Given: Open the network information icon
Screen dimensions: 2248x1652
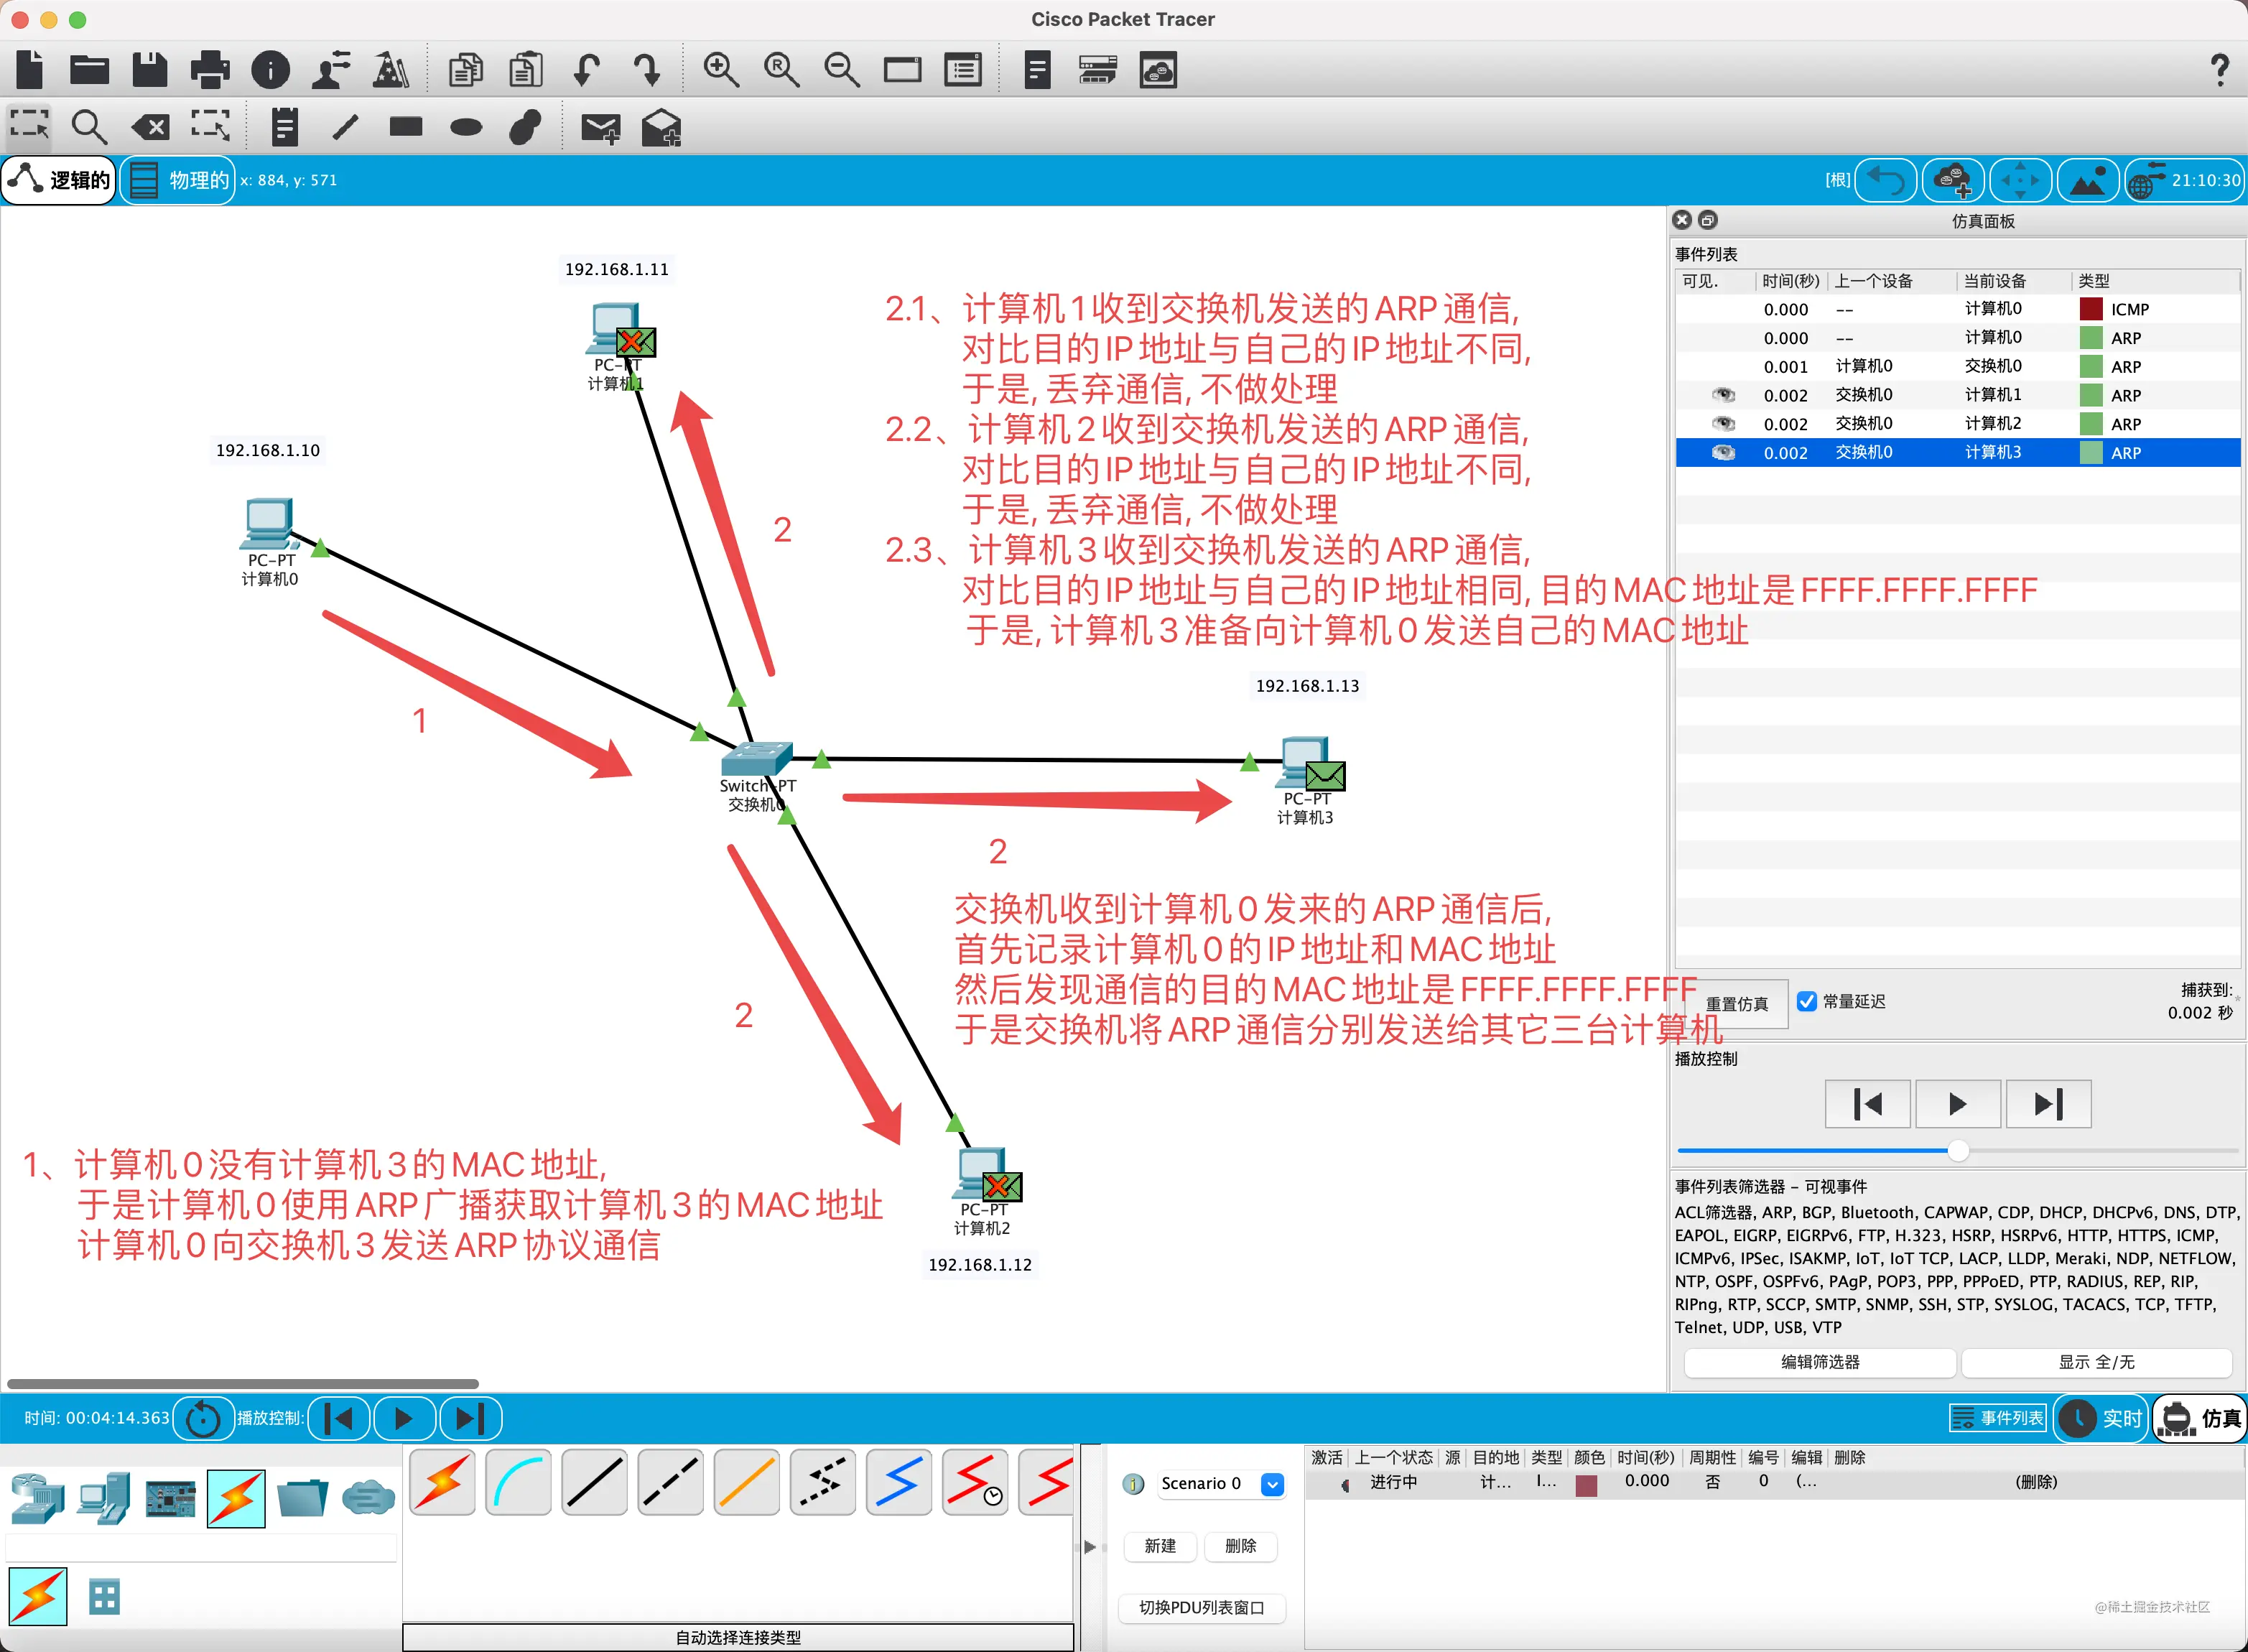Looking at the screenshot, I should tap(270, 70).
